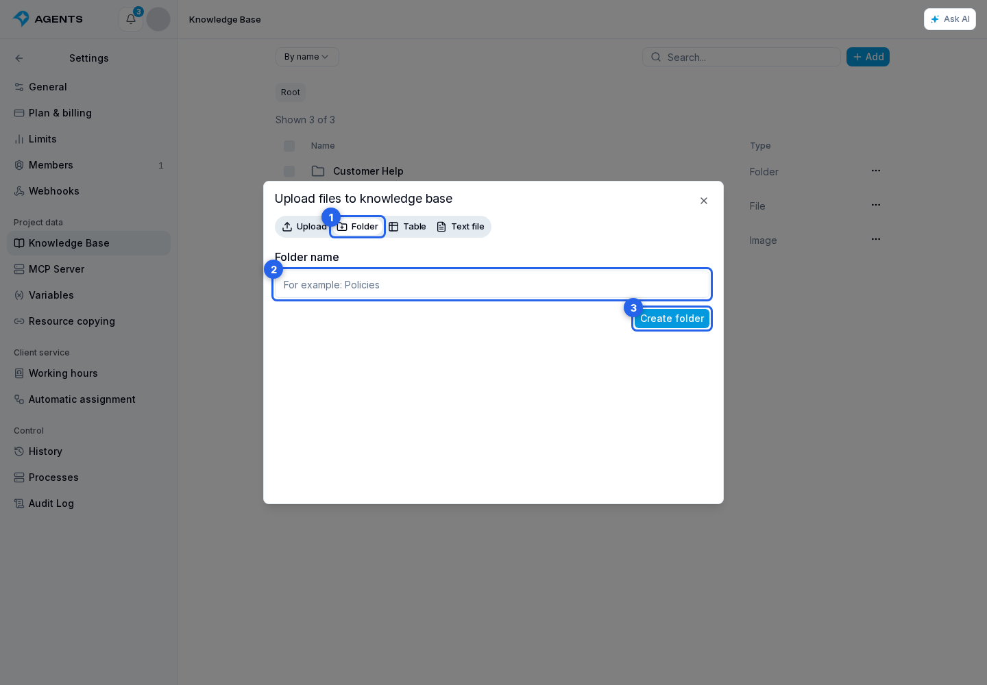Toggle the select-all checkbox in header

[x=289, y=146]
